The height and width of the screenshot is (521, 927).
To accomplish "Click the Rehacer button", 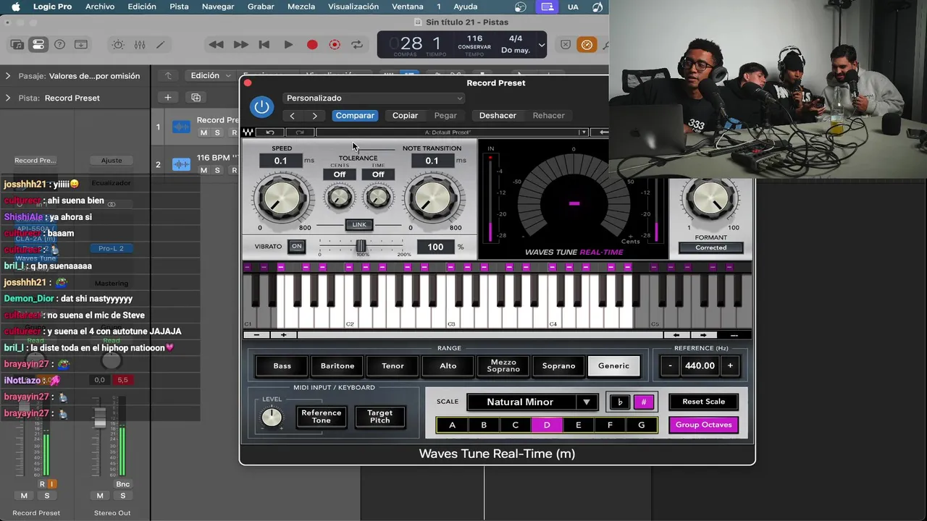I will 548,116.
